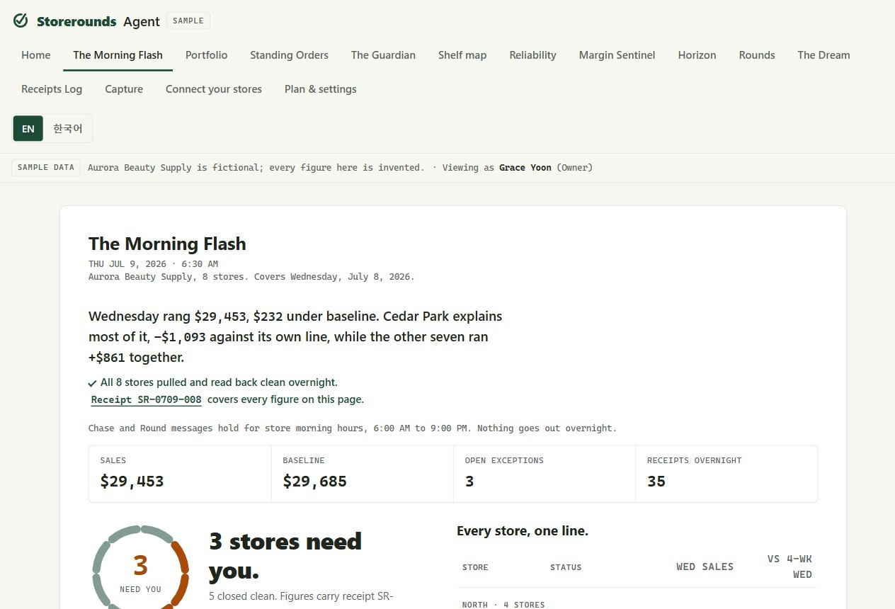
Task: Click the green checkmark beside All 8 stores
Action: (x=93, y=383)
